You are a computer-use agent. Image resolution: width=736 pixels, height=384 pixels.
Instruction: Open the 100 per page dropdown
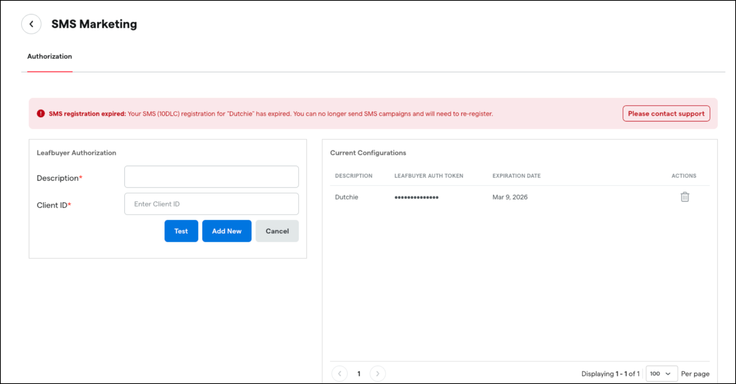[x=661, y=374]
